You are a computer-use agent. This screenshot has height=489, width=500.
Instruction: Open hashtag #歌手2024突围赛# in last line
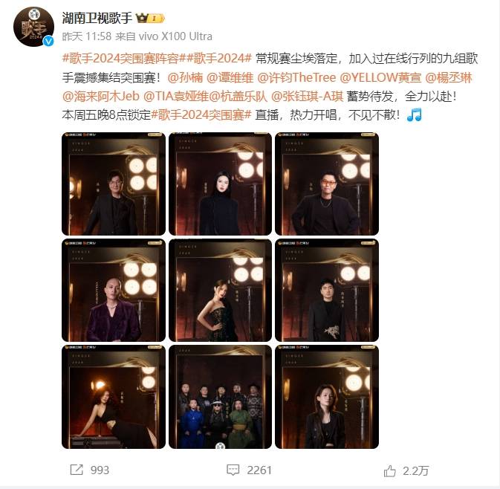[x=201, y=115]
